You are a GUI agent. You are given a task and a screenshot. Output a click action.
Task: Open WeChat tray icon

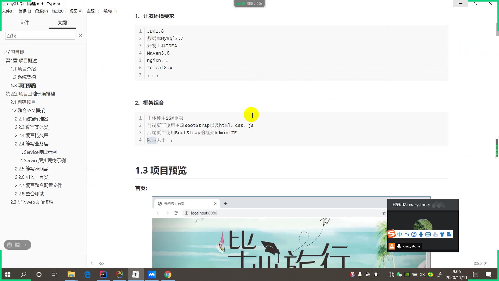[x=399, y=274]
